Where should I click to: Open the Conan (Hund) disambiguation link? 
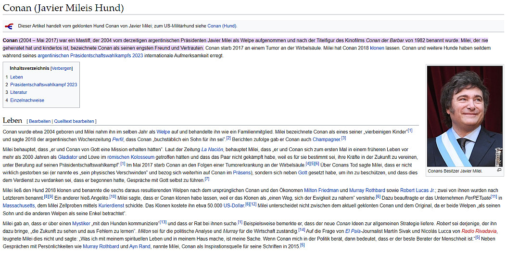point(222,26)
